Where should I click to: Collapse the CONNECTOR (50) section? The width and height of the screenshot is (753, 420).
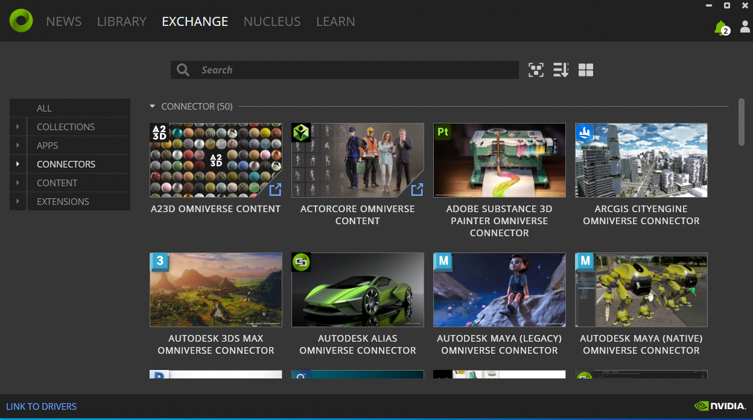(x=153, y=107)
